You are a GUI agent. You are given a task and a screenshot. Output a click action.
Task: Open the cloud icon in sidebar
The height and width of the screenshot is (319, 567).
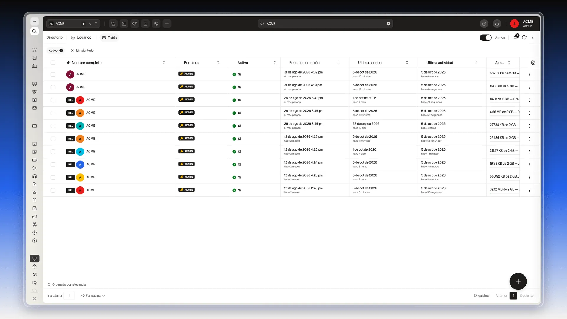point(35,217)
